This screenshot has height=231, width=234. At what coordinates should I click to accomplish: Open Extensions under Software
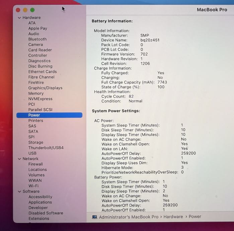tap(39, 219)
